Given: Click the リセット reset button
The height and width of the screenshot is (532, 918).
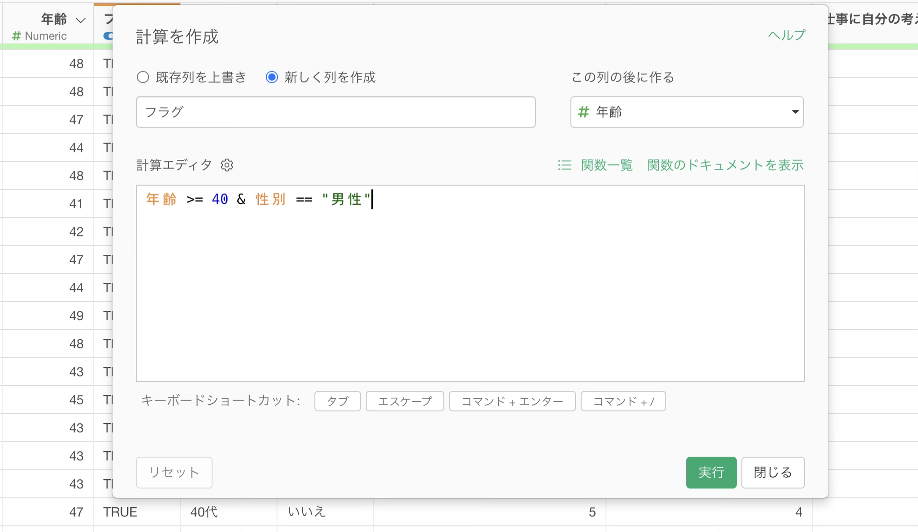Looking at the screenshot, I should click(x=174, y=473).
